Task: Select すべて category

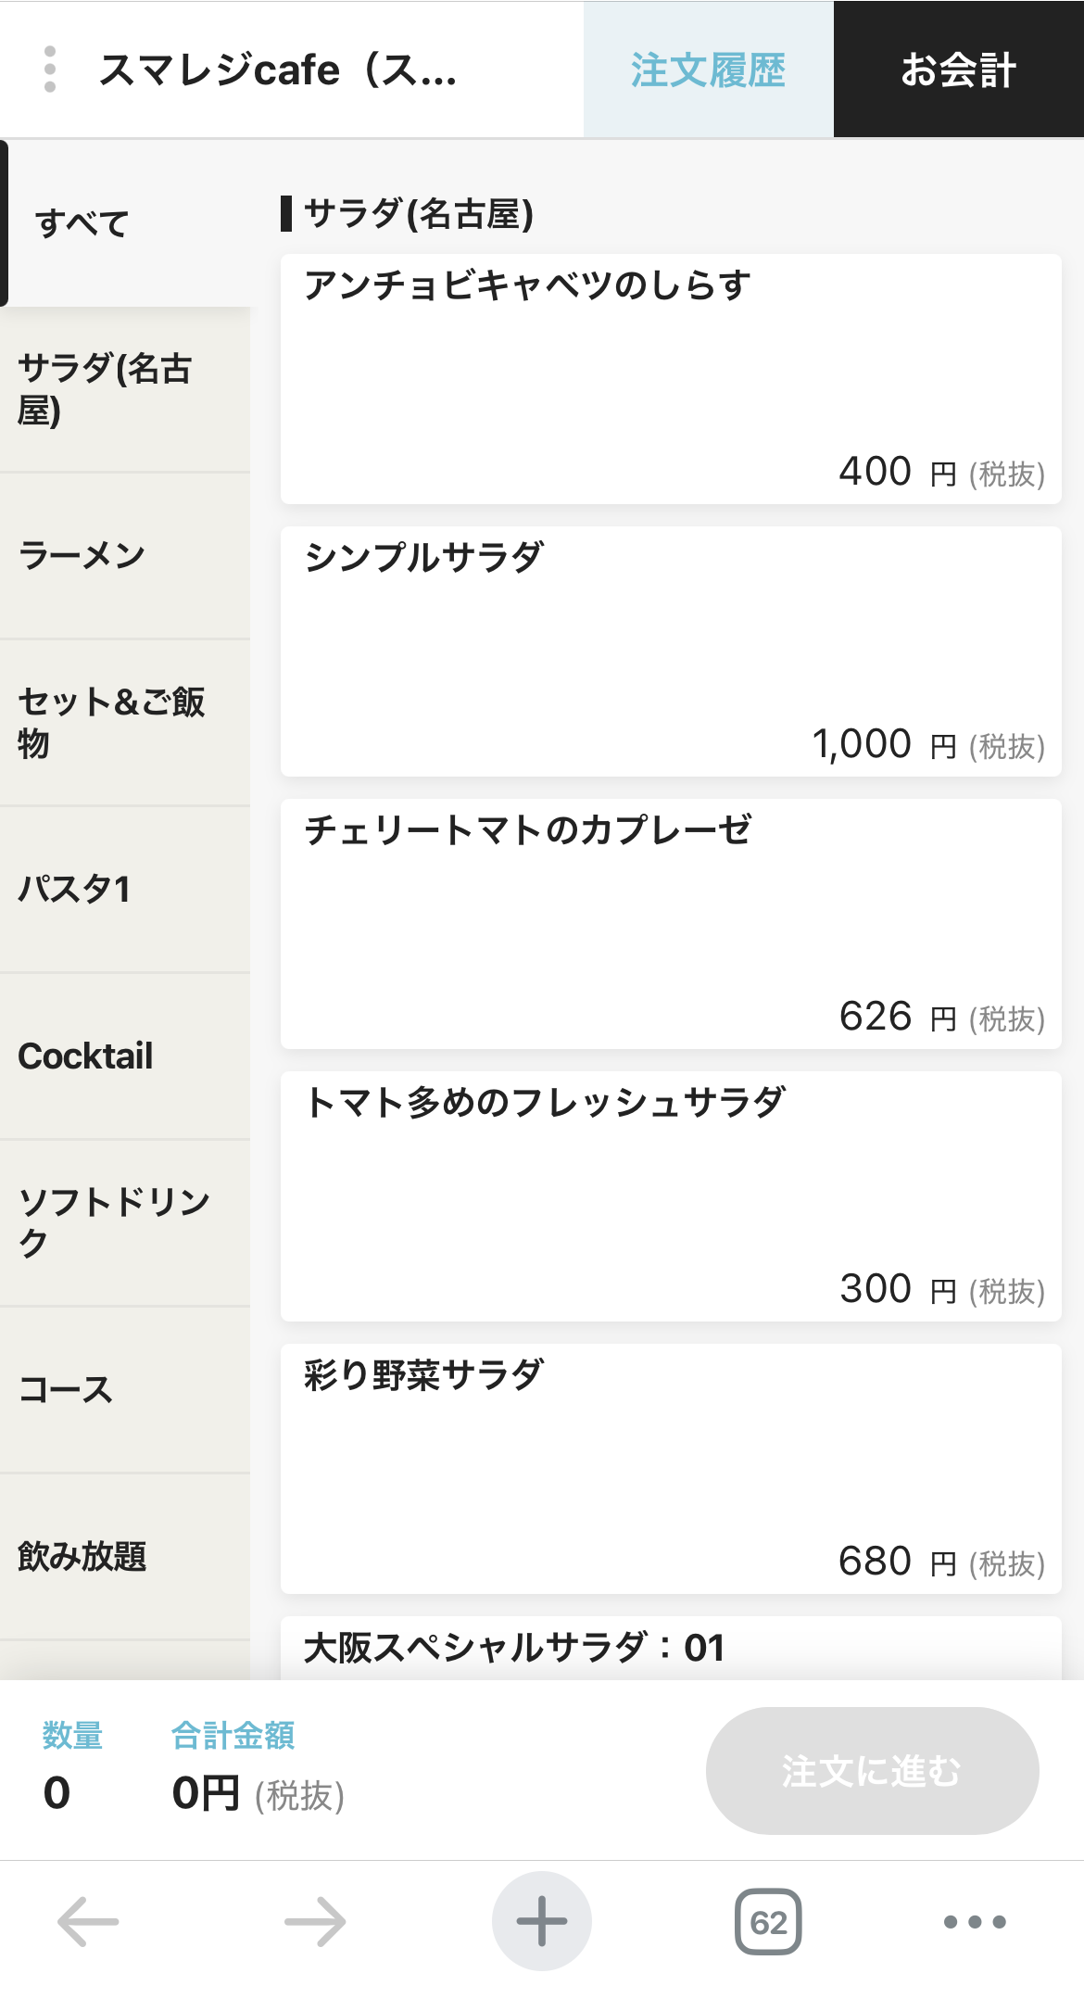Action: click(125, 223)
